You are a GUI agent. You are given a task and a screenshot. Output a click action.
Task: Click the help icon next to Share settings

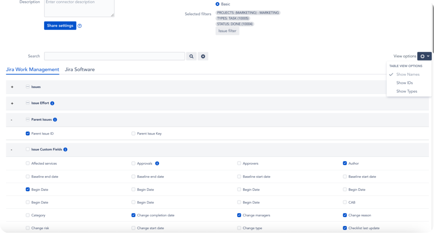pos(80,26)
